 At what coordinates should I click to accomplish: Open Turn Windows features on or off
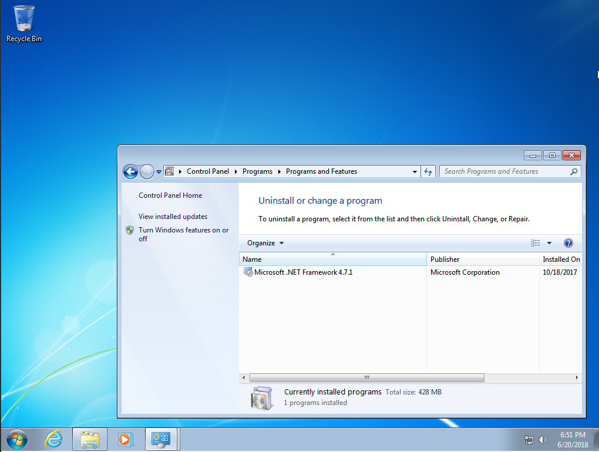pyautogui.click(x=184, y=234)
